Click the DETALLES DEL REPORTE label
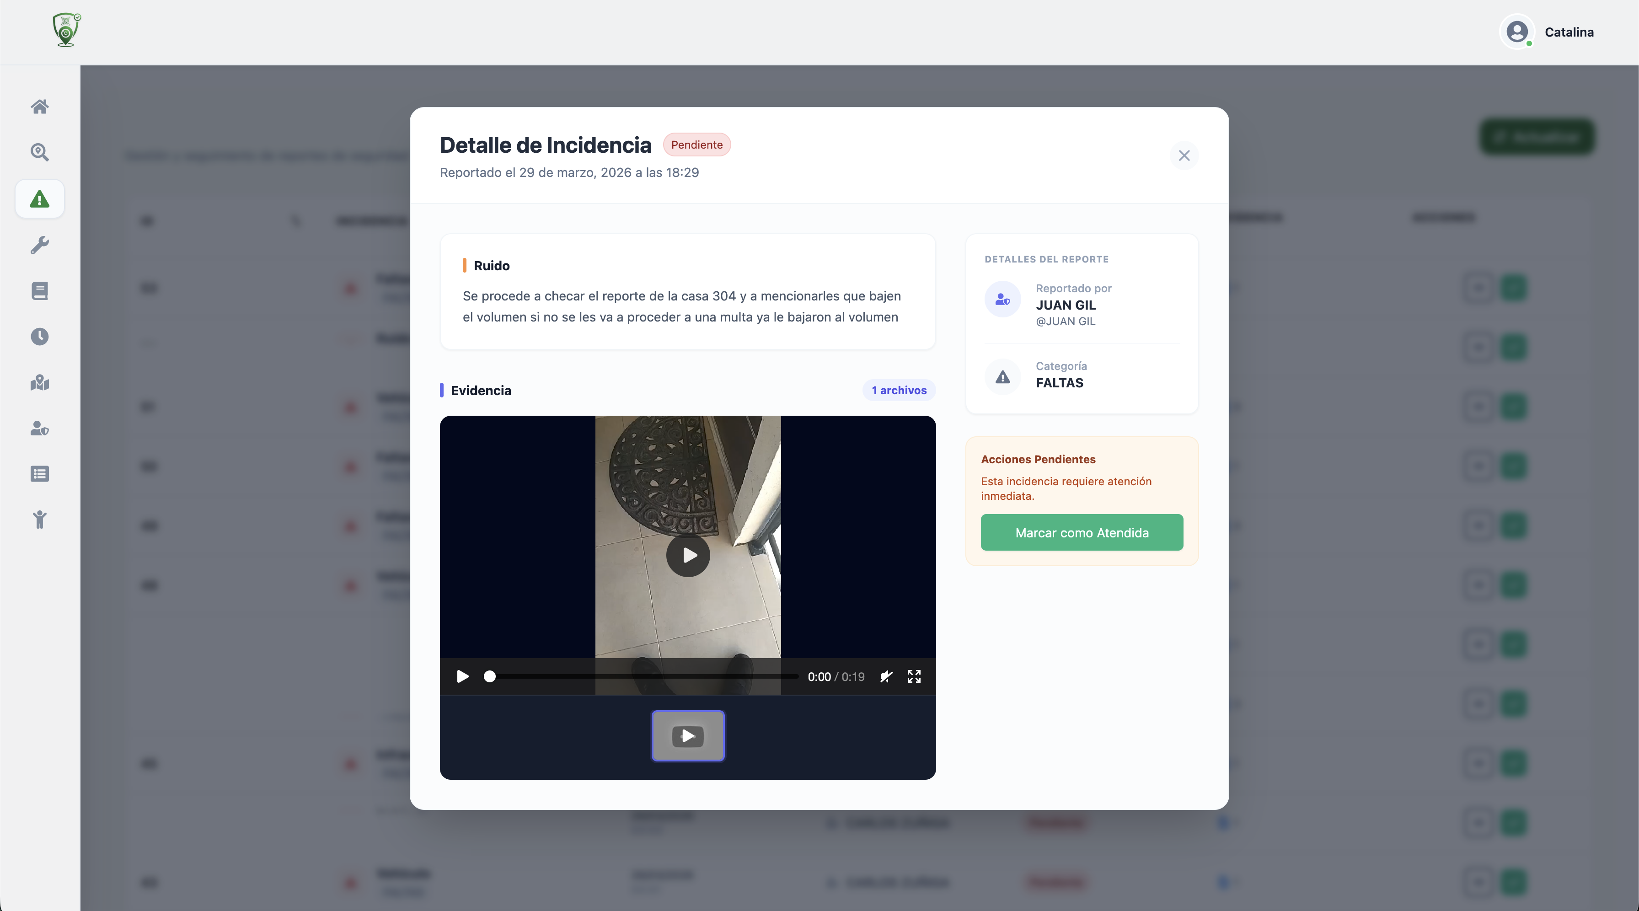The height and width of the screenshot is (911, 1639). pyautogui.click(x=1047, y=259)
